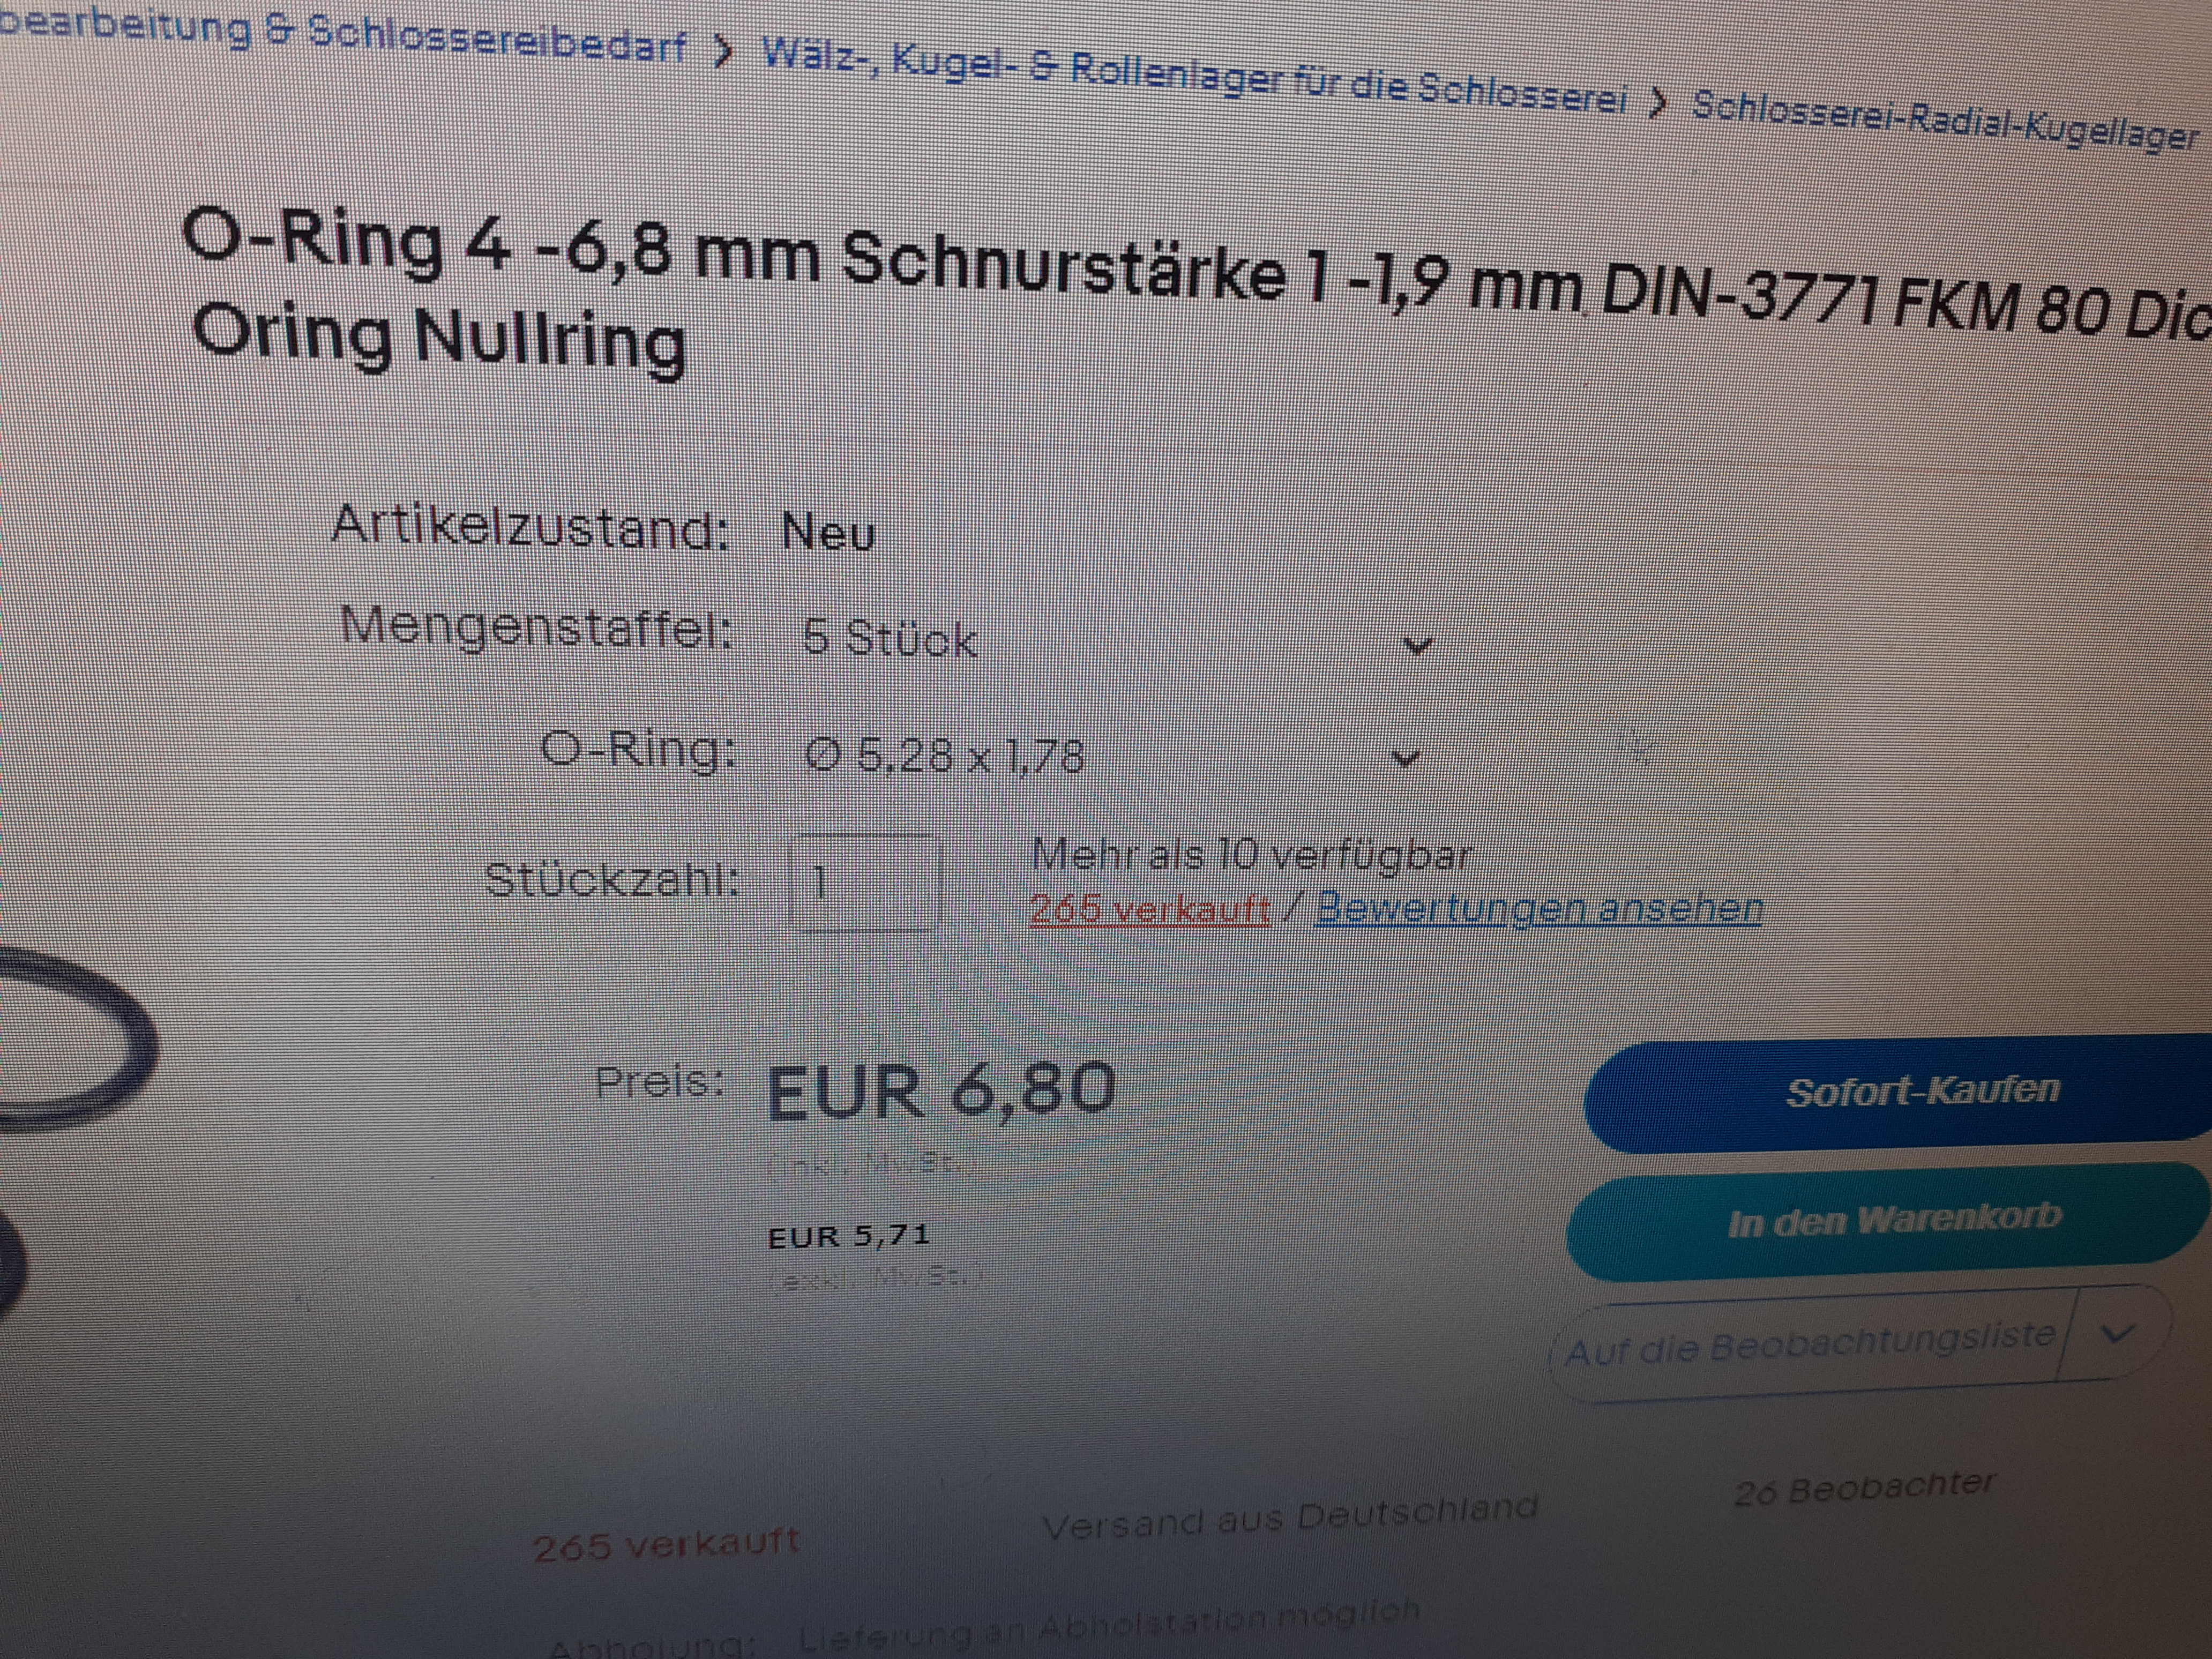Open the Mengenstaffel 5 Stück dropdown
The image size is (2212, 1659).
[1115, 640]
